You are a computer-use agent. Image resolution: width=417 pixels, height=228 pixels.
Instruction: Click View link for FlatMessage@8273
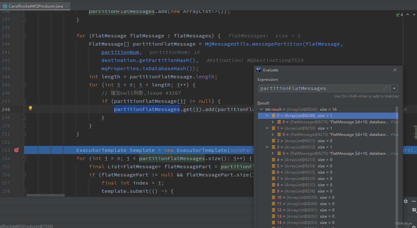tap(394, 134)
